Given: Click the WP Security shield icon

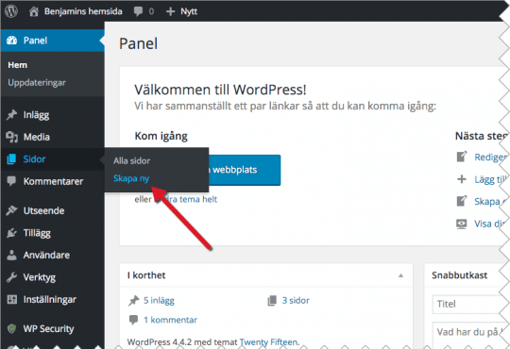Looking at the screenshot, I should (x=11, y=329).
